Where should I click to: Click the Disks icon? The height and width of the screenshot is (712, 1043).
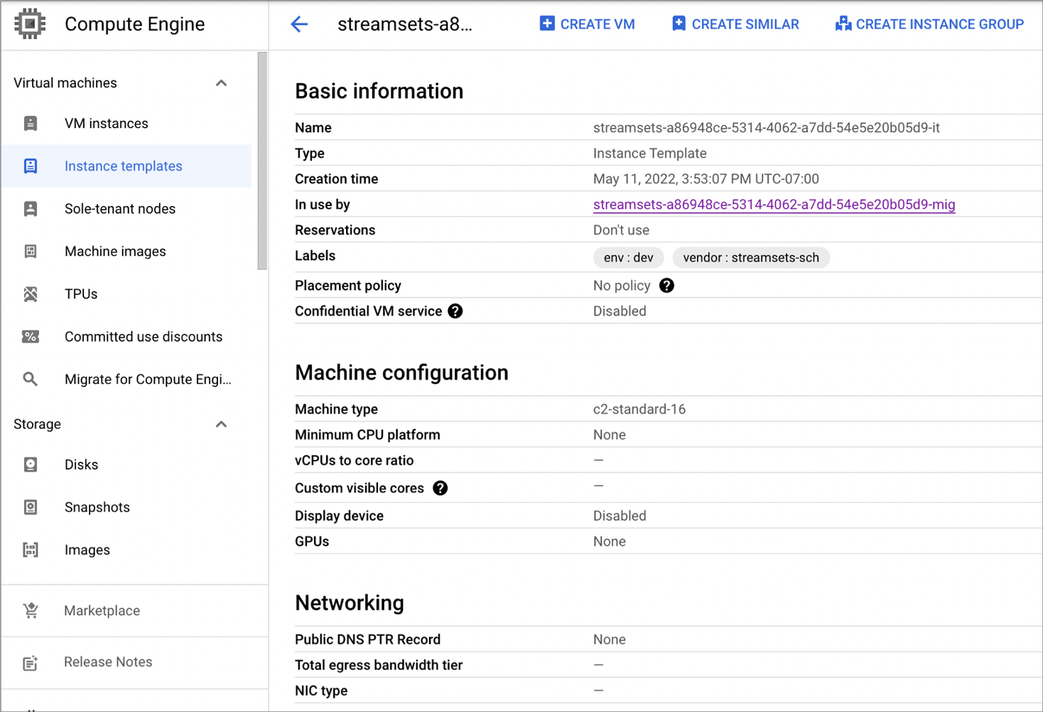click(x=31, y=465)
